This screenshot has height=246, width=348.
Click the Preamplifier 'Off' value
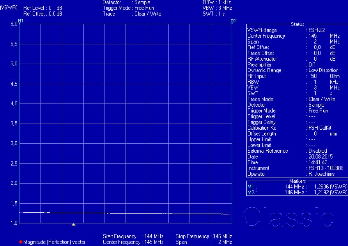pos(312,65)
